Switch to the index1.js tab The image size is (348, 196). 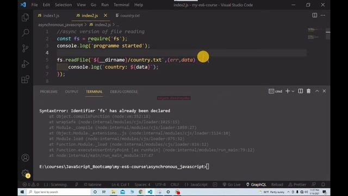pos(49,16)
